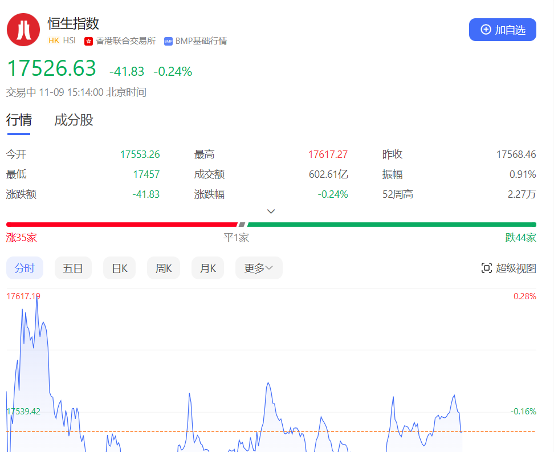Click the 跌44家 declining count
The image size is (554, 452).
point(520,238)
